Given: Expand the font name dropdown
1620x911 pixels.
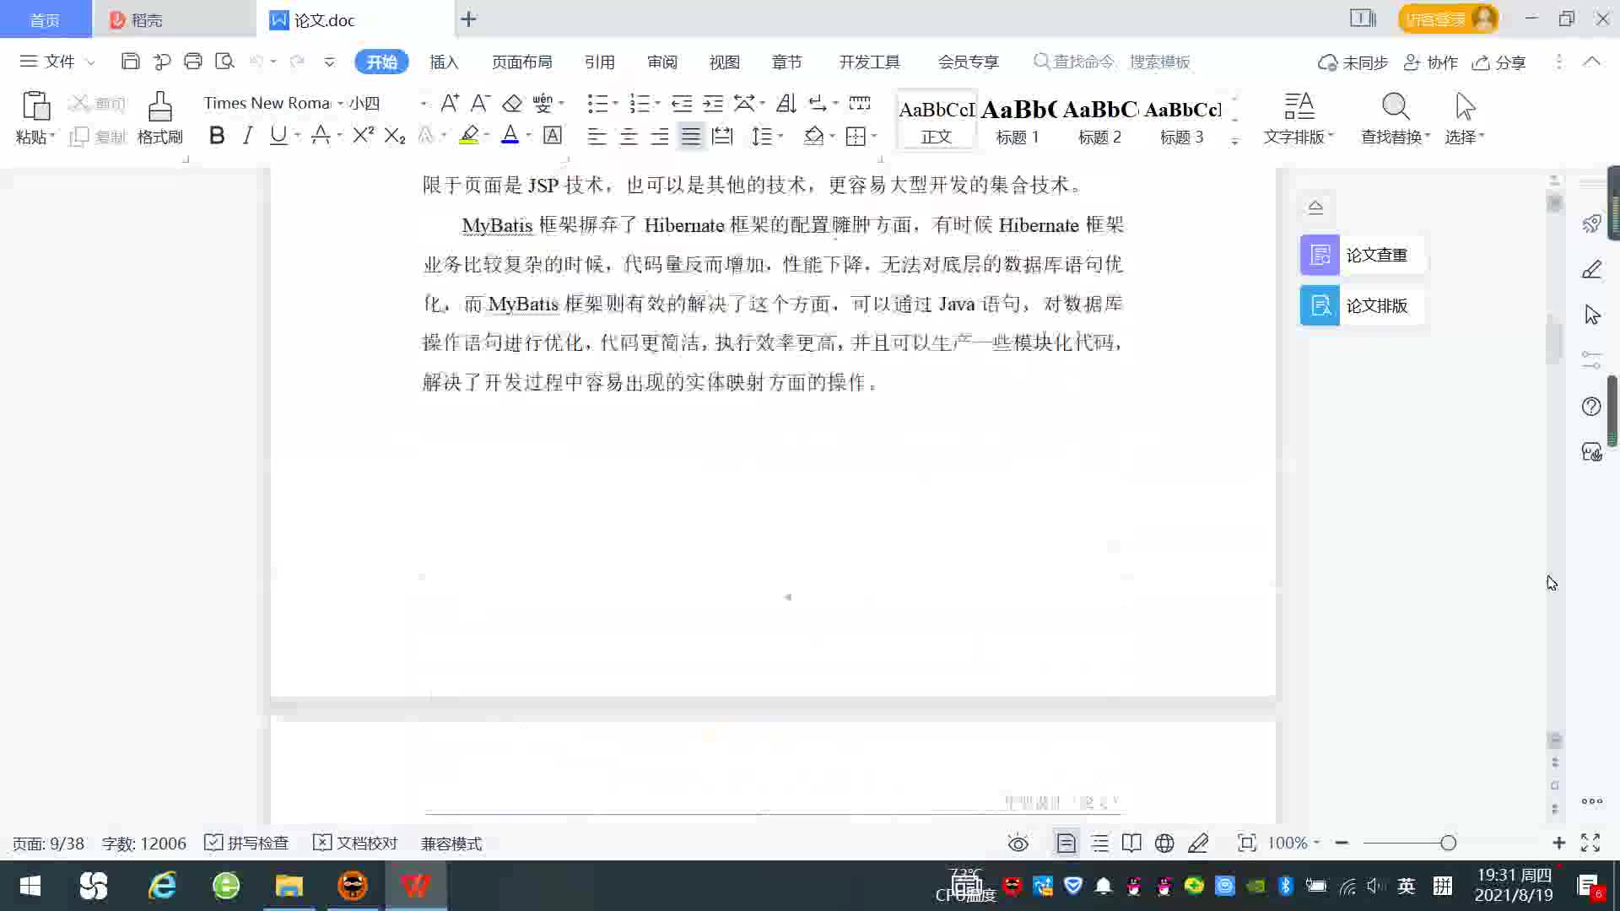Looking at the screenshot, I should point(340,103).
